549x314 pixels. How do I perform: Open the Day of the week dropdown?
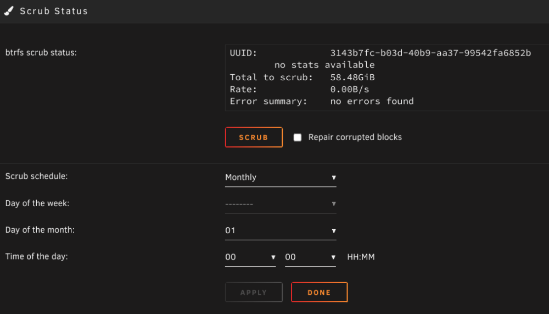click(281, 204)
